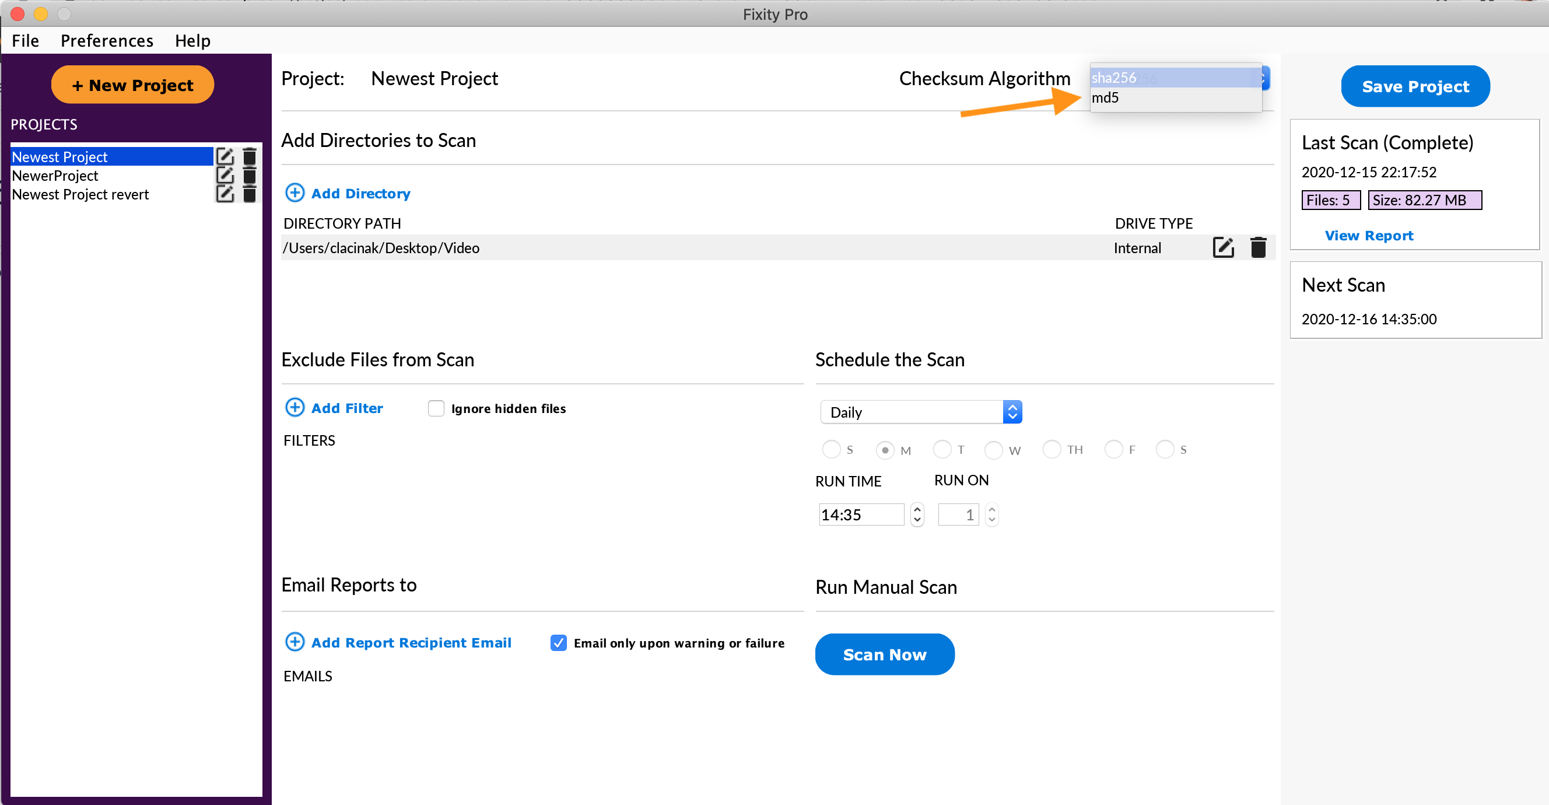This screenshot has height=805, width=1549.
Task: Choose md5 from checksum algorithm list
Action: click(x=1176, y=98)
